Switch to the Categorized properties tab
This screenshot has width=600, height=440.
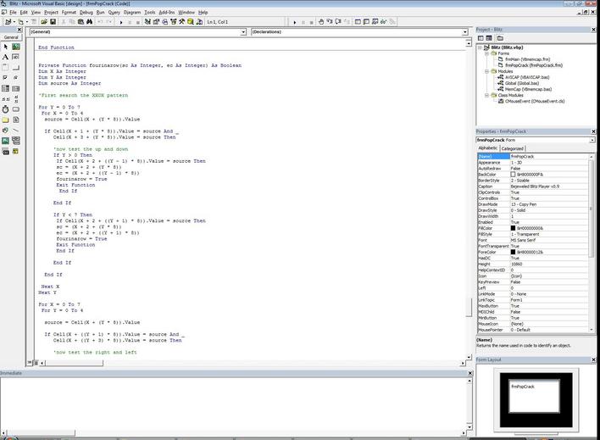[x=513, y=148]
